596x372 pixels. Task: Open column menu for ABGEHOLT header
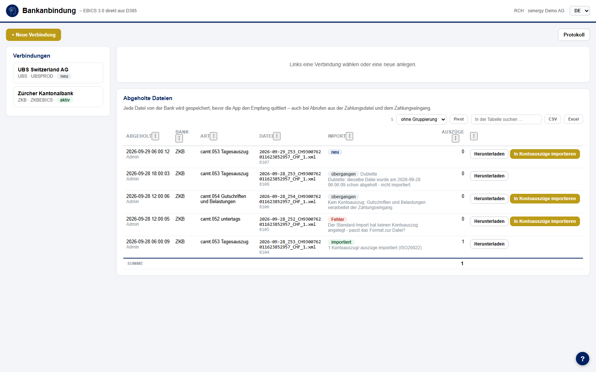[x=155, y=136]
